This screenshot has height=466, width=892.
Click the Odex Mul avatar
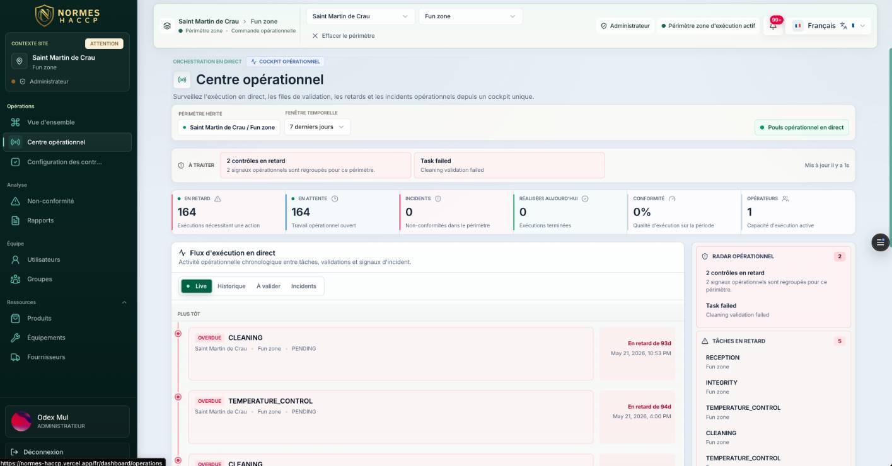[21, 421]
